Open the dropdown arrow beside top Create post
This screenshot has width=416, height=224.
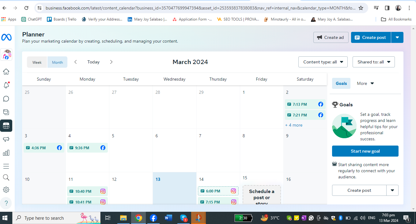tap(397, 37)
